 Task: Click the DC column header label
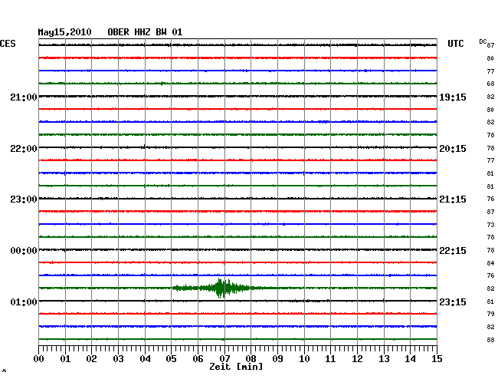[x=483, y=41]
